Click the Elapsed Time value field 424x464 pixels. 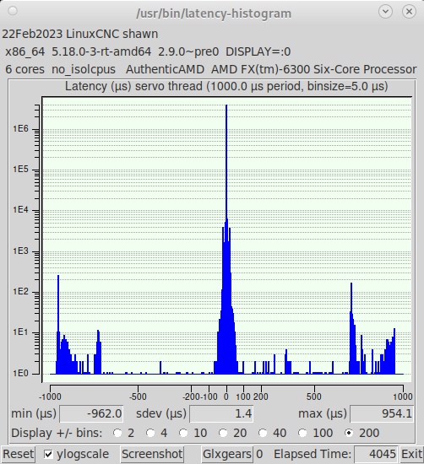(376, 454)
